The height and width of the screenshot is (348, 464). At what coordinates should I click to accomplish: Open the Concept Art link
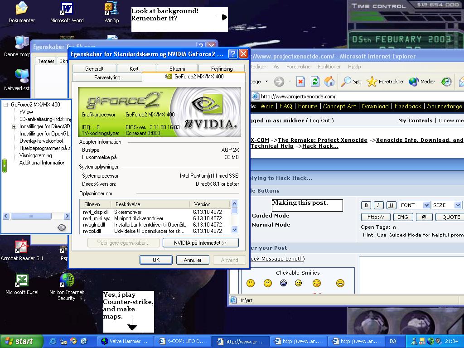click(339, 106)
